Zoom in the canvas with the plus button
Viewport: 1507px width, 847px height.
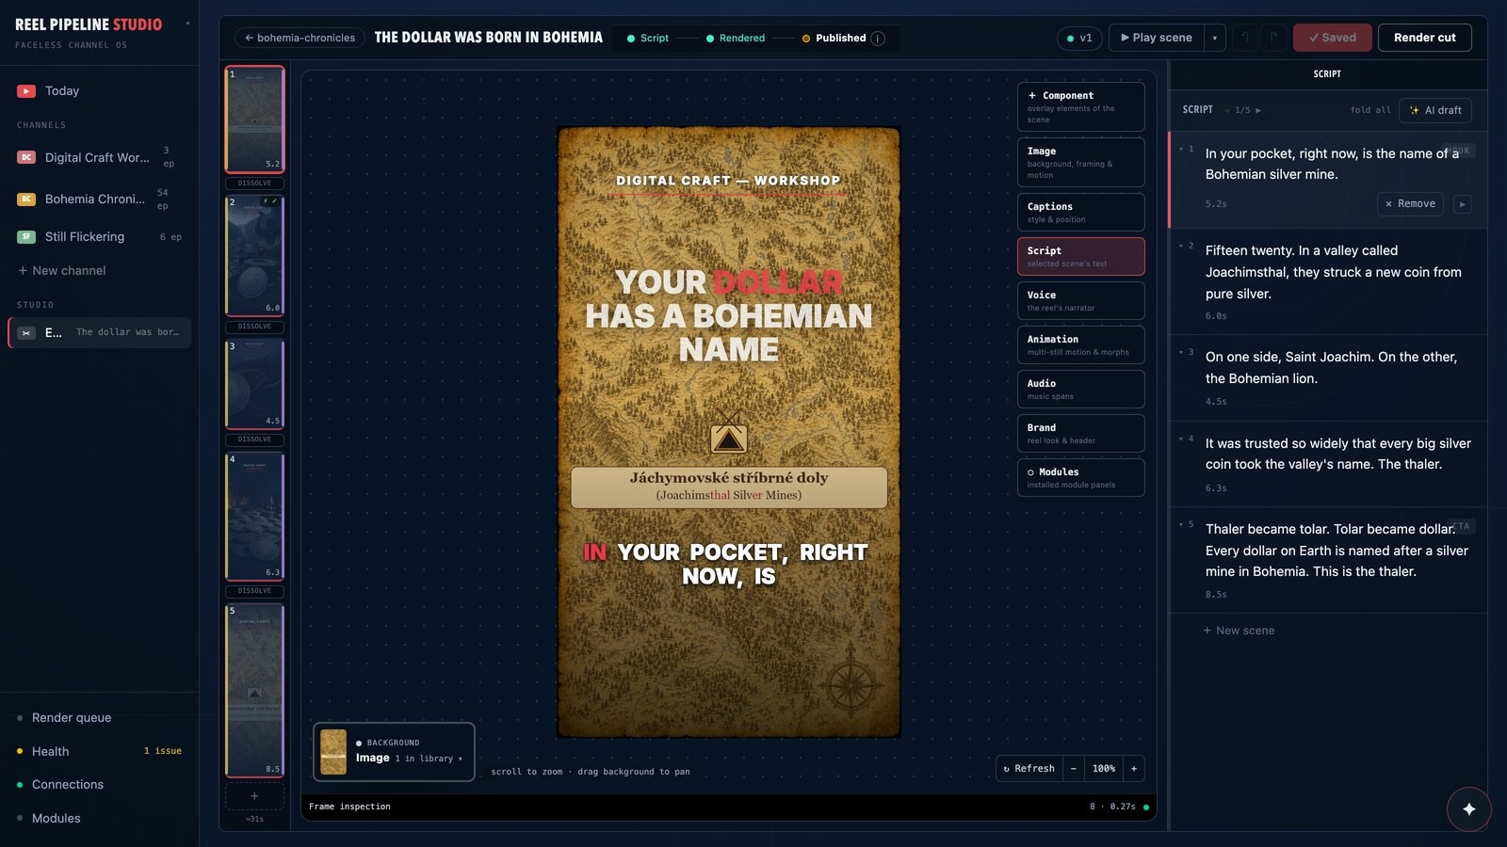click(1133, 769)
